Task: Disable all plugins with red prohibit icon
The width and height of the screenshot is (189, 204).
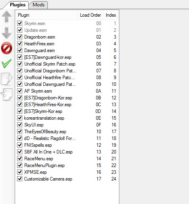Action: pos(6,48)
